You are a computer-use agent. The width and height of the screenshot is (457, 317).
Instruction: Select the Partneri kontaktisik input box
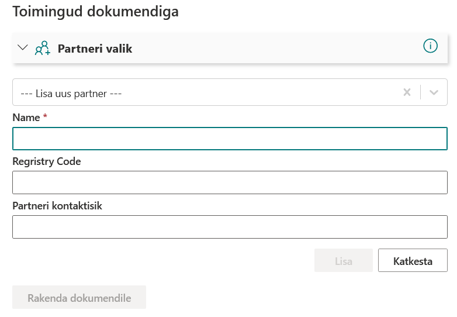point(230,227)
